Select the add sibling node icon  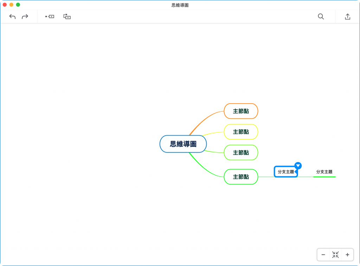[50, 16]
